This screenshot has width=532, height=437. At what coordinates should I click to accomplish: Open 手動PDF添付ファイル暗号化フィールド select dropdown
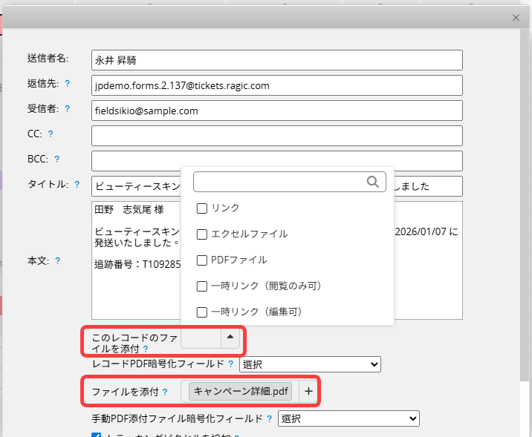point(348,419)
